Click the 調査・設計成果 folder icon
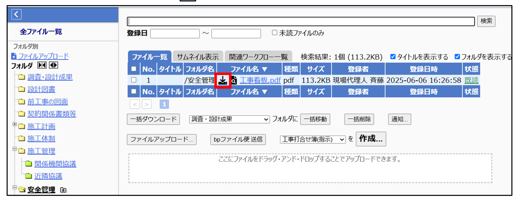This screenshot has height=203, width=517. point(21,78)
